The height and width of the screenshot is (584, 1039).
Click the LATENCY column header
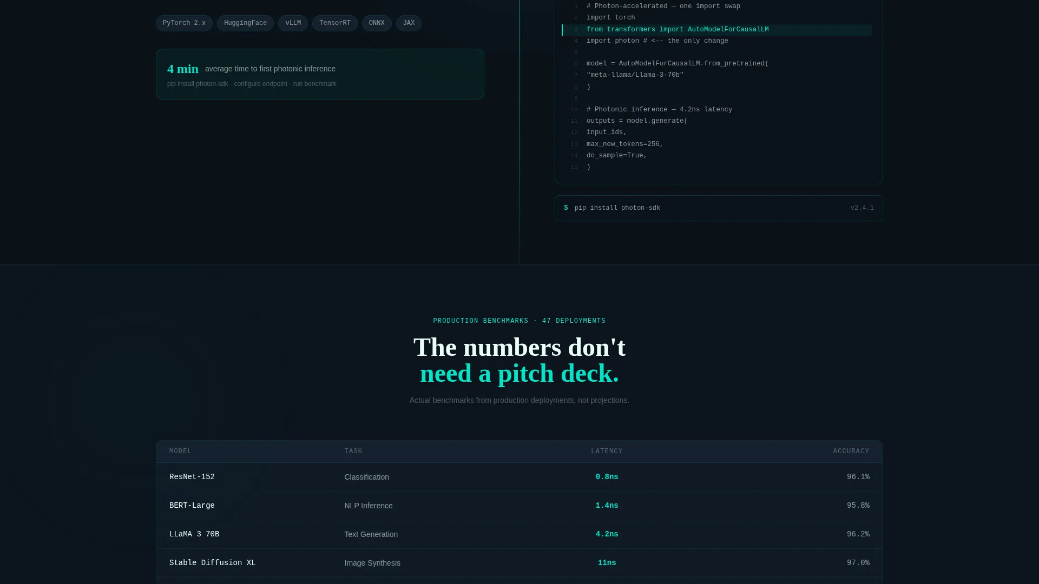tap(607, 452)
